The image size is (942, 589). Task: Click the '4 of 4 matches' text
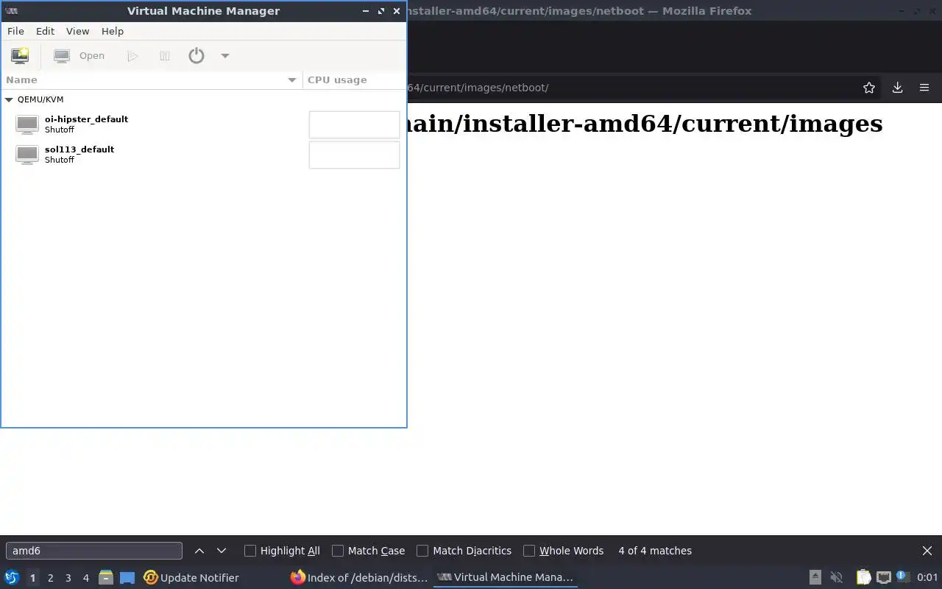(x=655, y=551)
